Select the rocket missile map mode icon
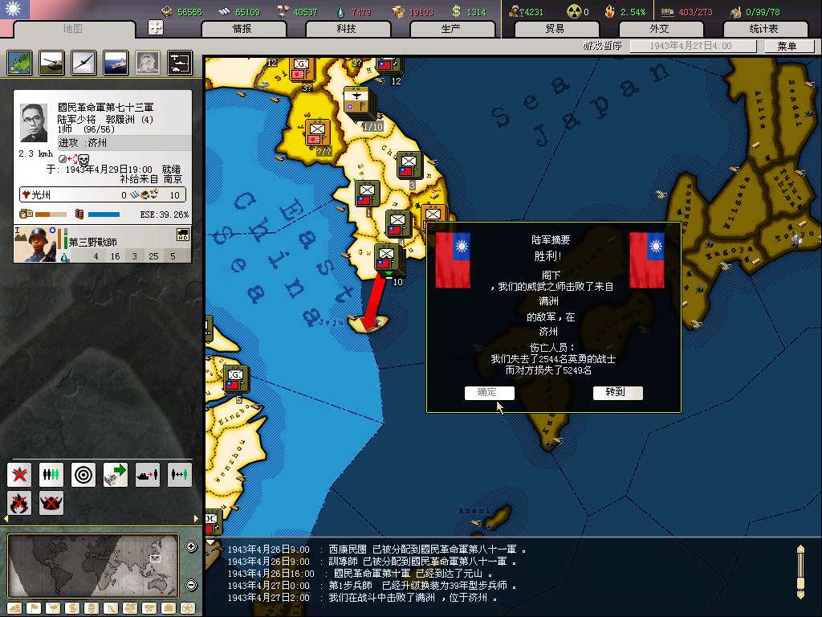 tap(111, 609)
